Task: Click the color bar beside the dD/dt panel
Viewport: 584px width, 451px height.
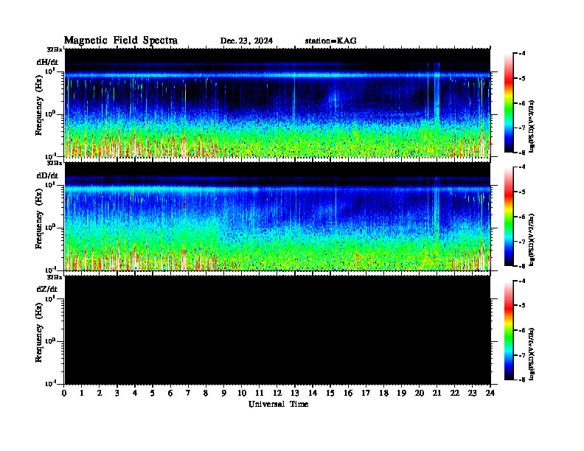Action: (508, 217)
